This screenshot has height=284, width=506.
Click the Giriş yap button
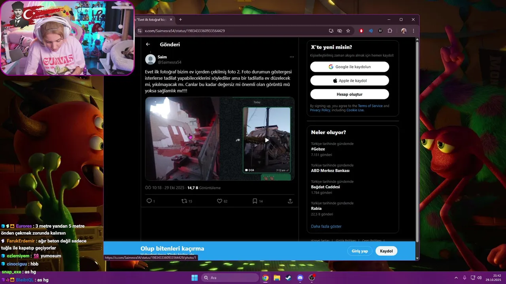coord(360,251)
